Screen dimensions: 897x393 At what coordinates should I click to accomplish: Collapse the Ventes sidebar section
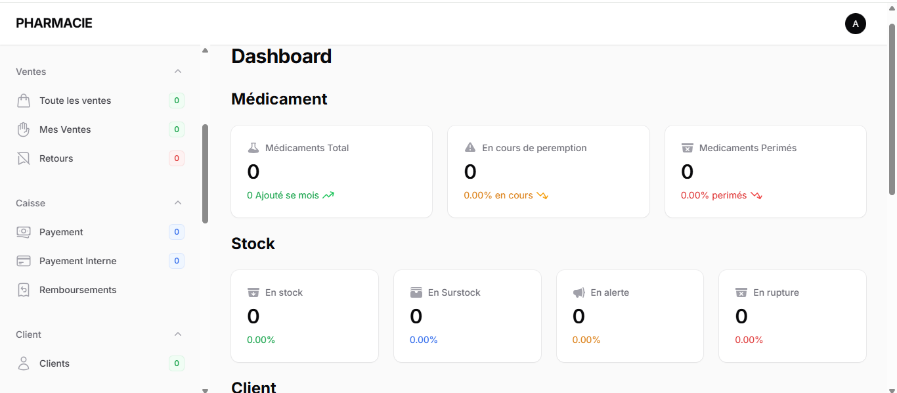point(177,71)
